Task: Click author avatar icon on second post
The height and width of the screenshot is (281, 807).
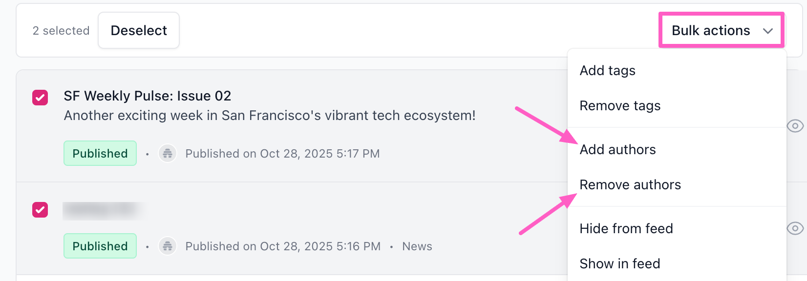Action: (x=168, y=246)
